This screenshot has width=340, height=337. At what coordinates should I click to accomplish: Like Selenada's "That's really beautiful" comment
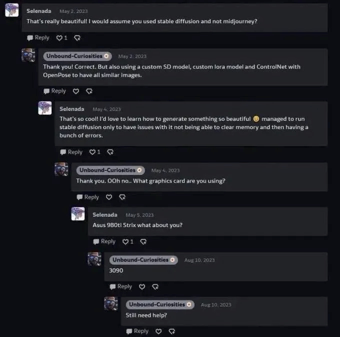click(59, 37)
